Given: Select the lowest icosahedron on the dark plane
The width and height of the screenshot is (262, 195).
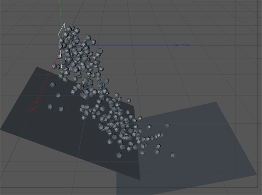Looking at the screenshot, I should (x=119, y=155).
